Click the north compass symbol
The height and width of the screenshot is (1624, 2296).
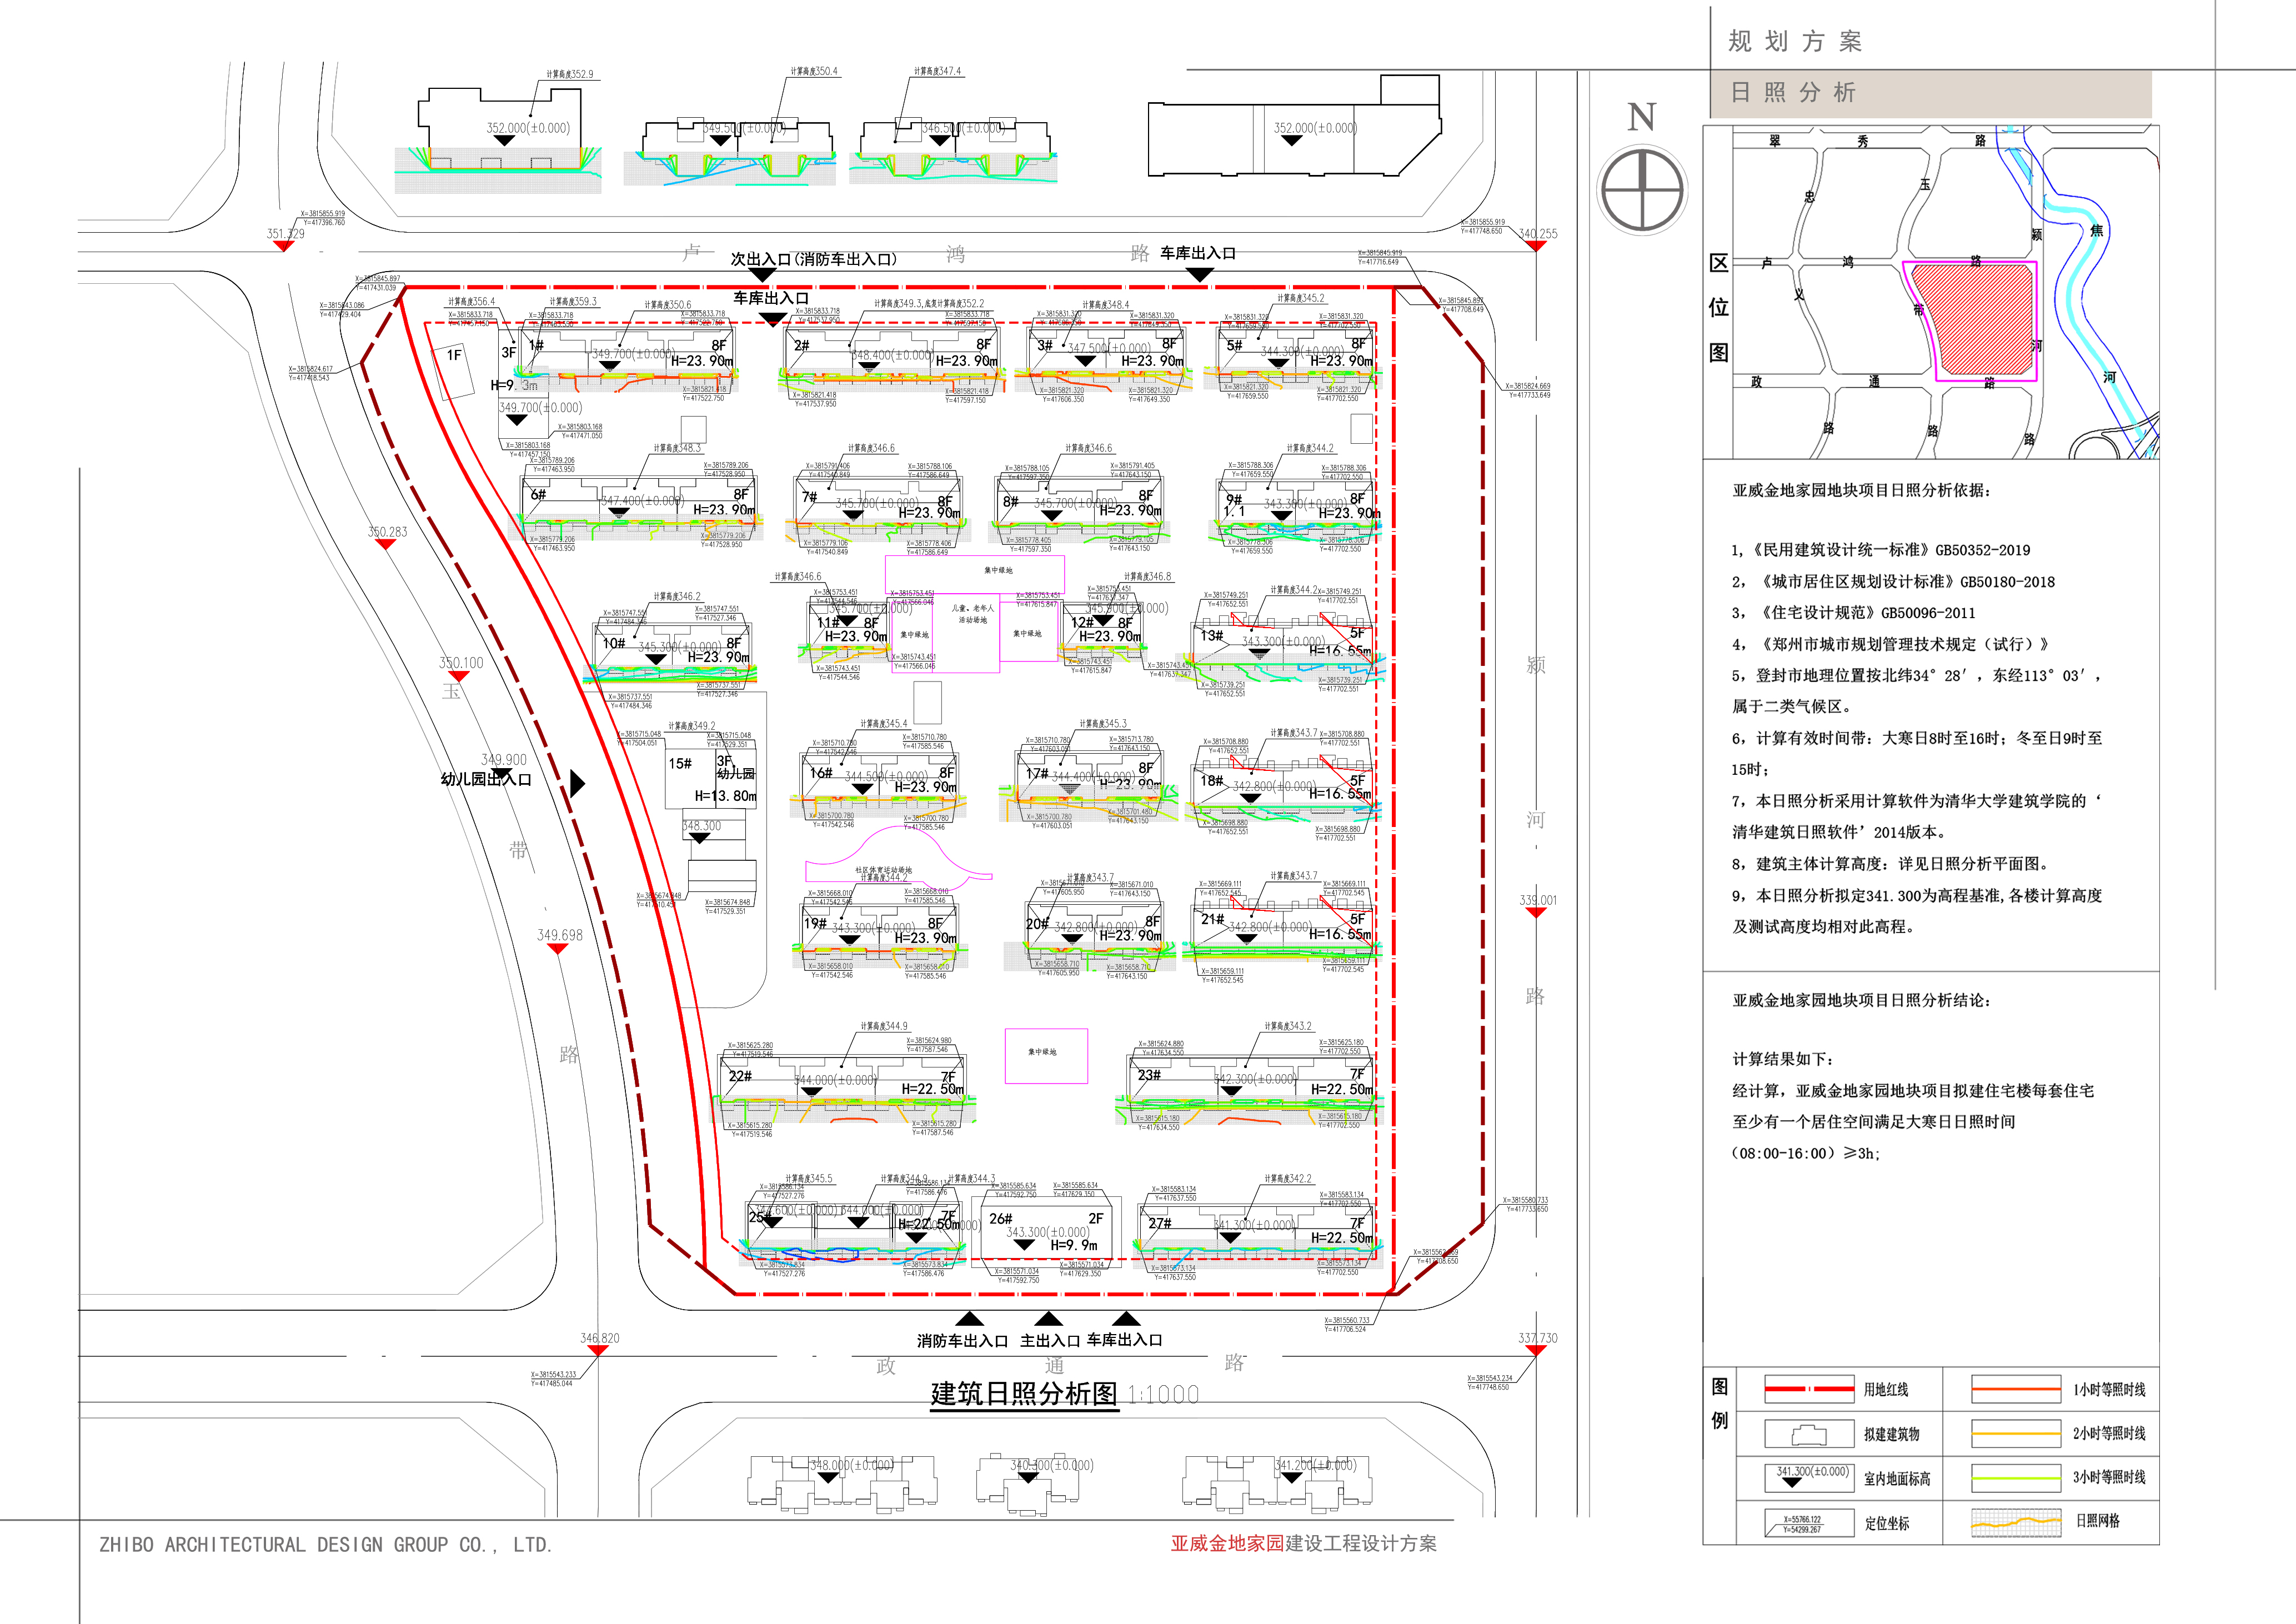(1643, 190)
